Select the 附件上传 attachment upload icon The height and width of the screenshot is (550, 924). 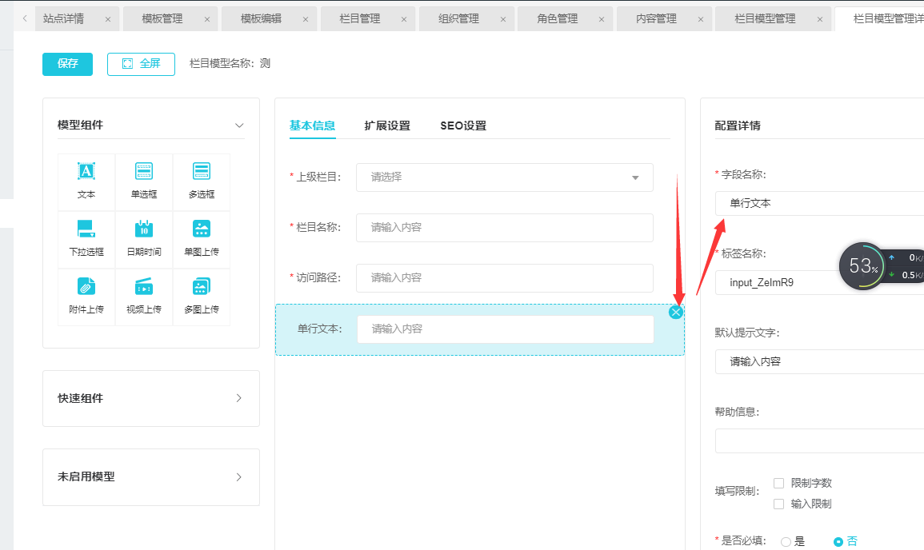coord(86,287)
